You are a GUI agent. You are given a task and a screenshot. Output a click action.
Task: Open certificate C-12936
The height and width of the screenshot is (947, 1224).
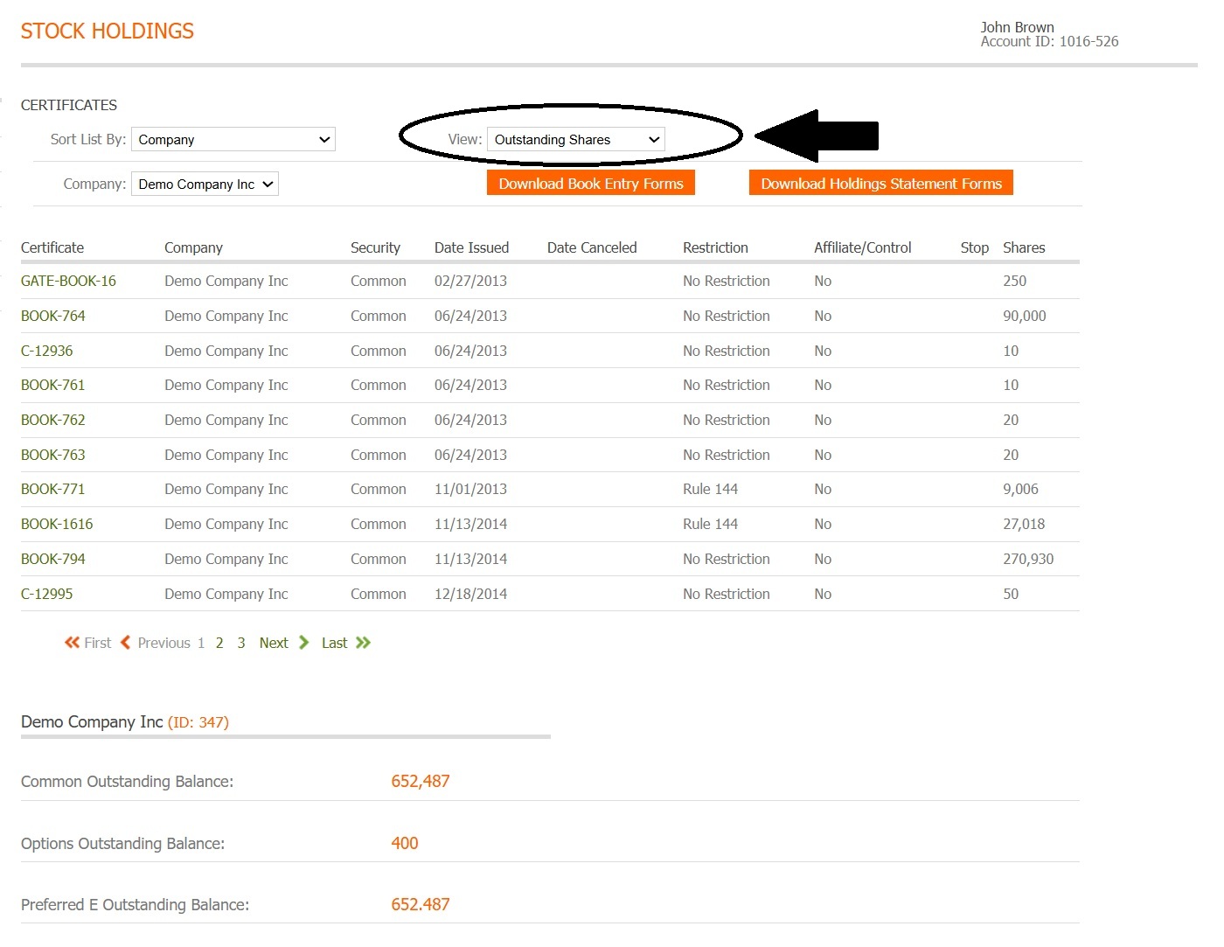pyautogui.click(x=47, y=352)
